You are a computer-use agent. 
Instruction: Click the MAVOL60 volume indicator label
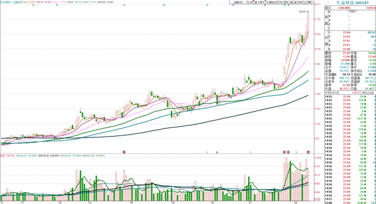(x=71, y=156)
